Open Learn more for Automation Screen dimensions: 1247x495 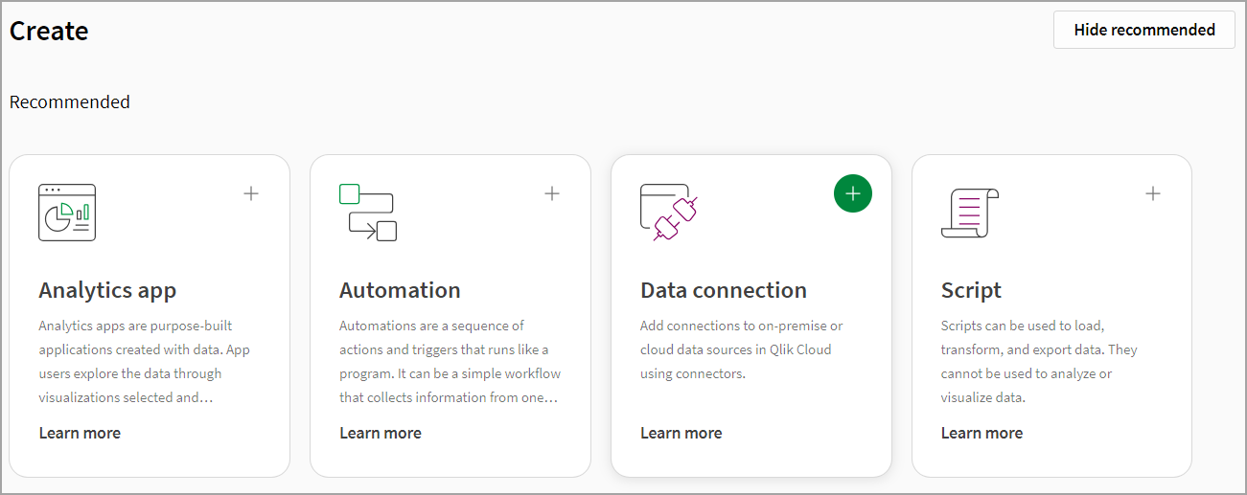click(x=381, y=433)
